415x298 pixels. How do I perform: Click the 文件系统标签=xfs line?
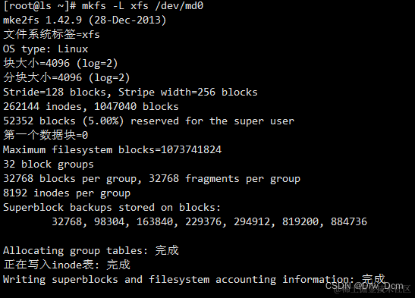(52, 34)
